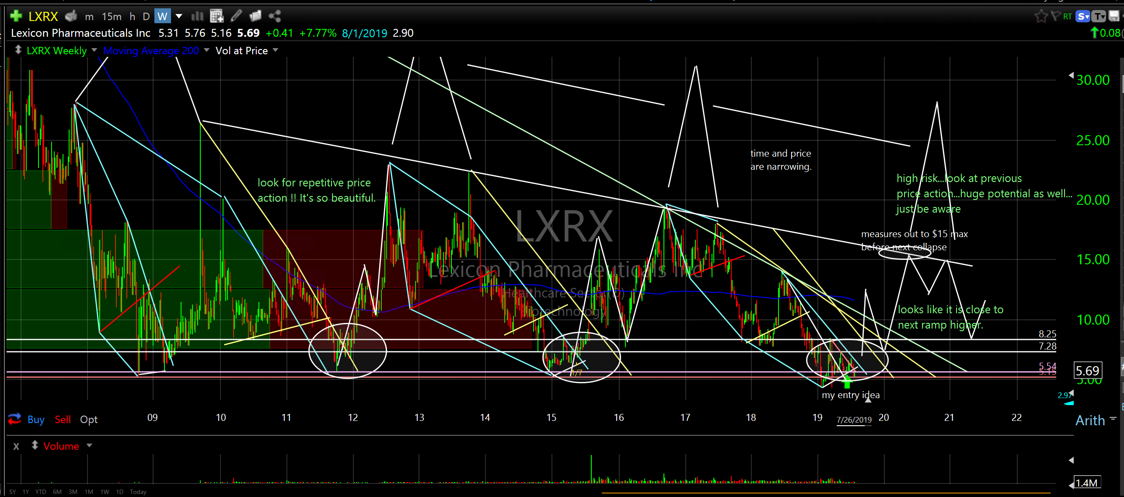1124x497 pixels.
Task: Open the chart type bars icon
Action: [198, 17]
